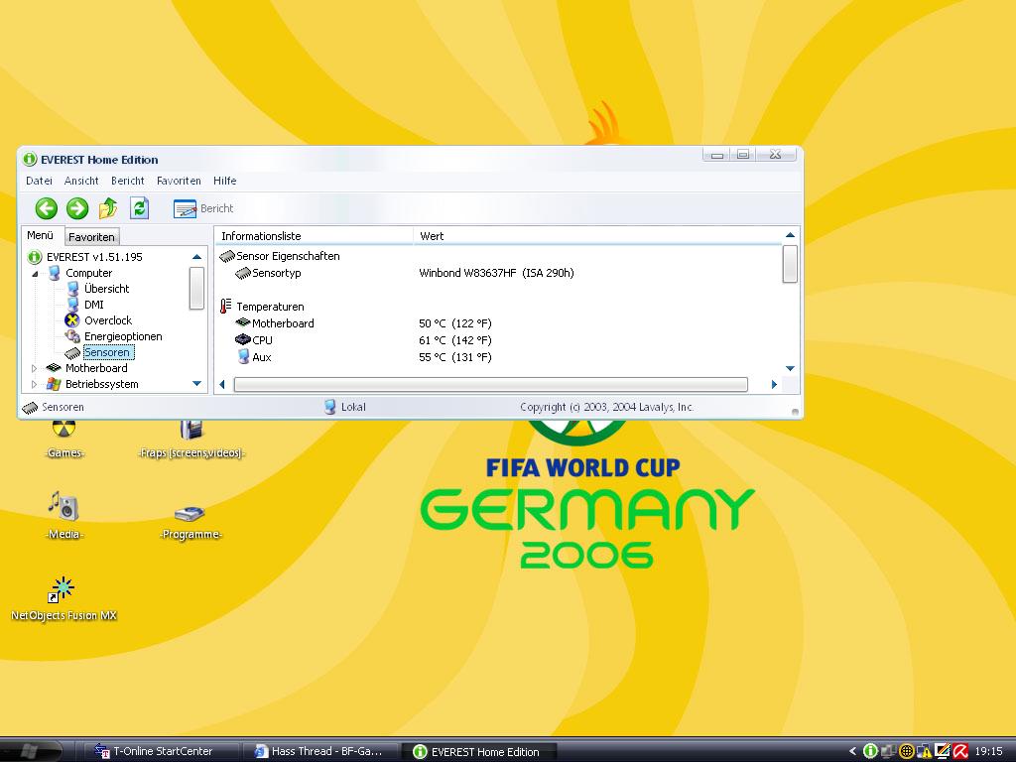1016x762 pixels.
Task: Select the Motherboard temperature row
Action: pyautogui.click(x=276, y=323)
